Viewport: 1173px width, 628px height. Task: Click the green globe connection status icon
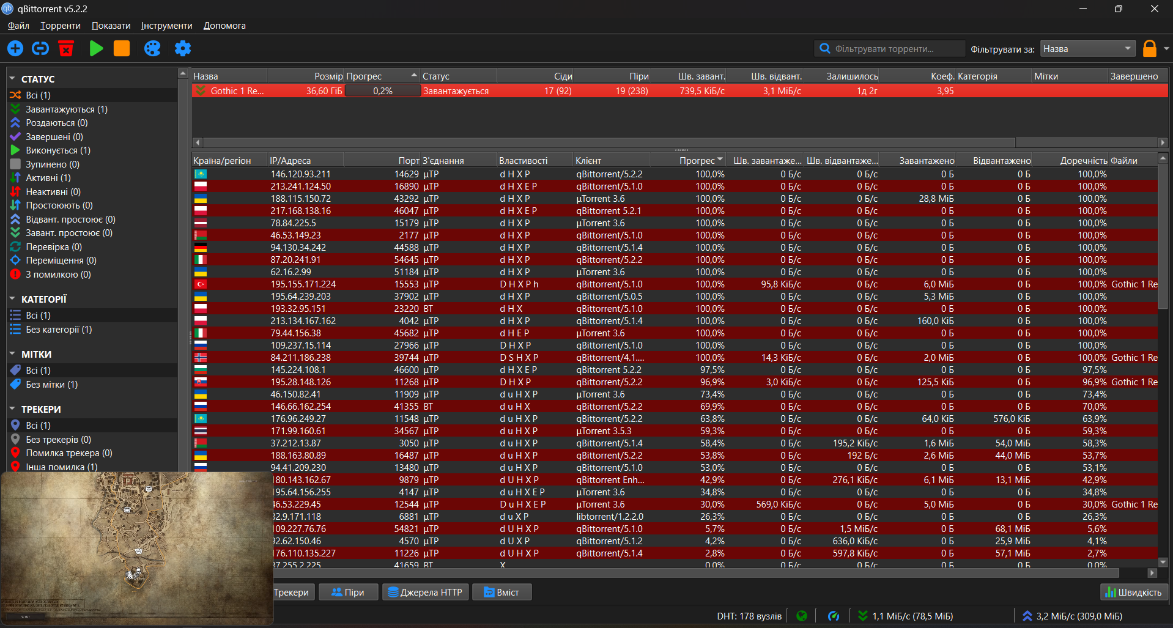click(802, 616)
